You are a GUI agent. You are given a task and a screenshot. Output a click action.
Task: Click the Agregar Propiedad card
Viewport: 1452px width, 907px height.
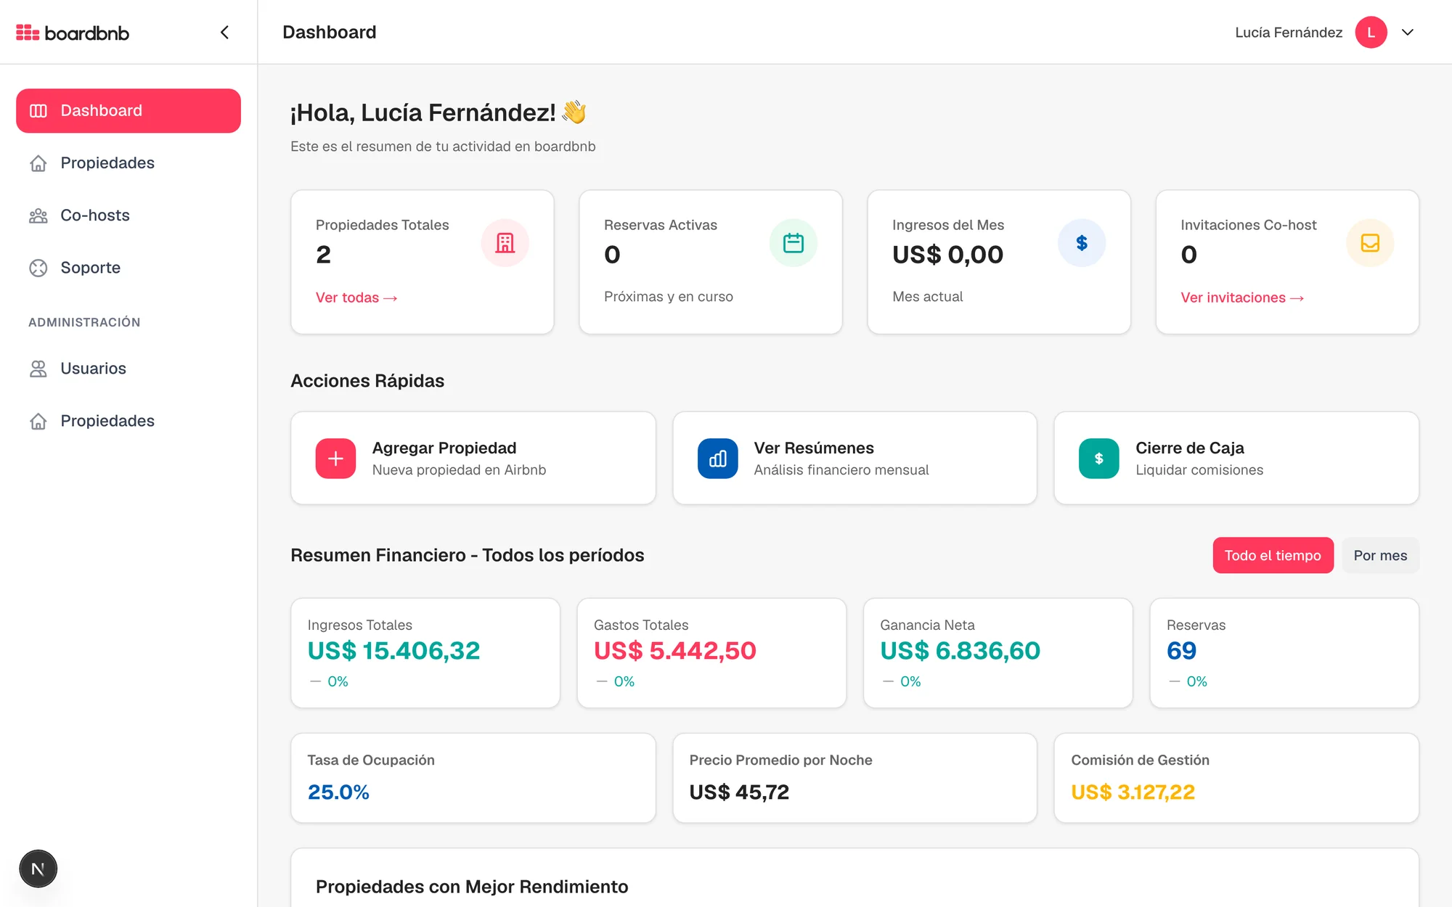coord(473,458)
